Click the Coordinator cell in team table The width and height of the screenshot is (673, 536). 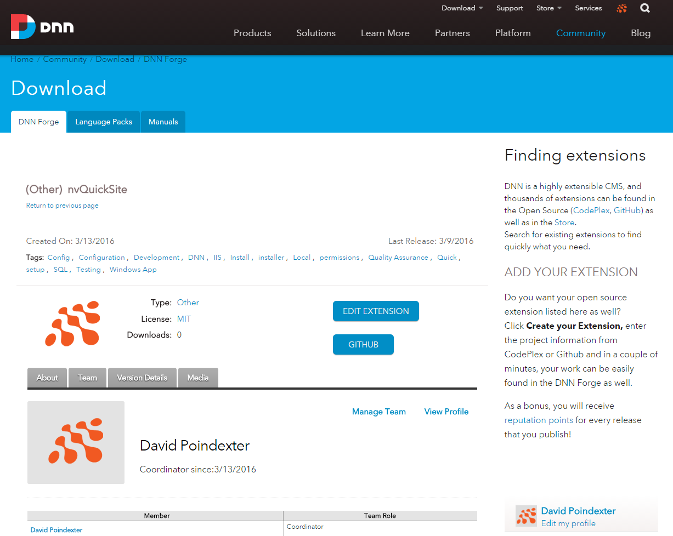point(305,527)
